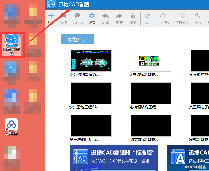Switch to the 最近打开 tab

(x=78, y=39)
